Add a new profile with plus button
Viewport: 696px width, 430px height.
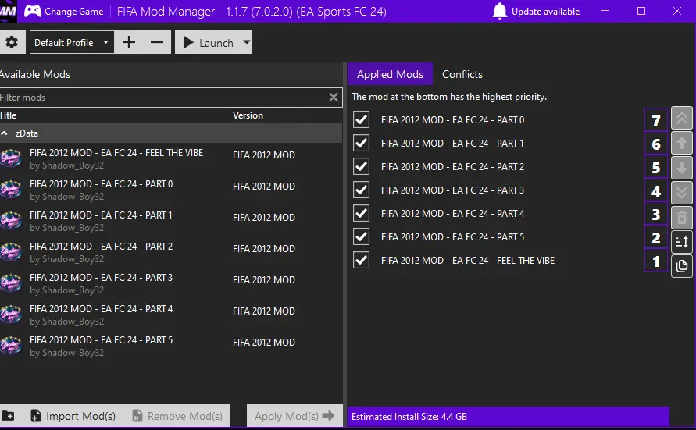click(129, 43)
